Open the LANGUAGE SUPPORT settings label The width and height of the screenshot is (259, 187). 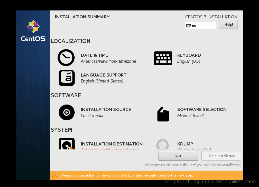[x=104, y=75]
